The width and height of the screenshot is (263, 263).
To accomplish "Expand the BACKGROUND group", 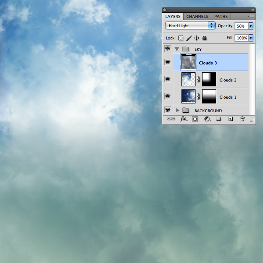I will (x=178, y=110).
